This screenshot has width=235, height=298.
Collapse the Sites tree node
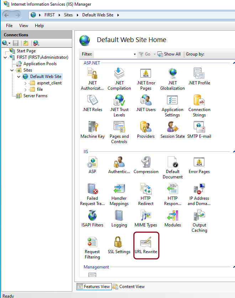pos(12,70)
